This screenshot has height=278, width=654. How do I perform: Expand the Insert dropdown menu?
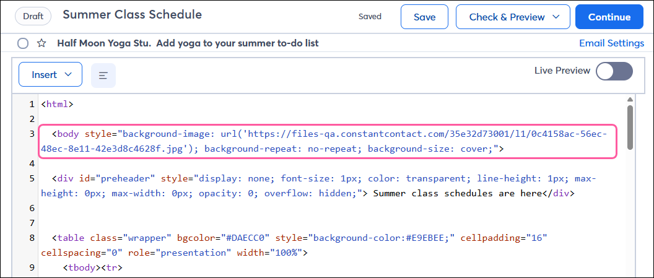(x=50, y=74)
